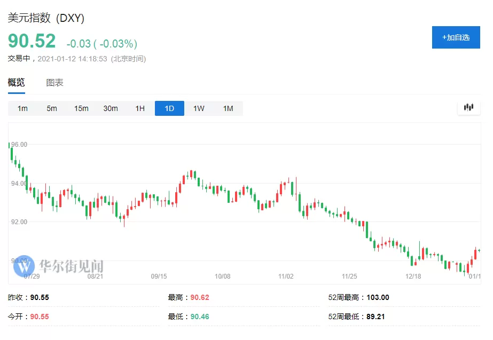Choose the 30m interval button
Image resolution: width=493 pixels, height=340 pixels.
111,108
